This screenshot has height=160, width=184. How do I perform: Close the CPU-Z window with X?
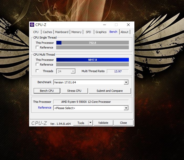pos(128,25)
